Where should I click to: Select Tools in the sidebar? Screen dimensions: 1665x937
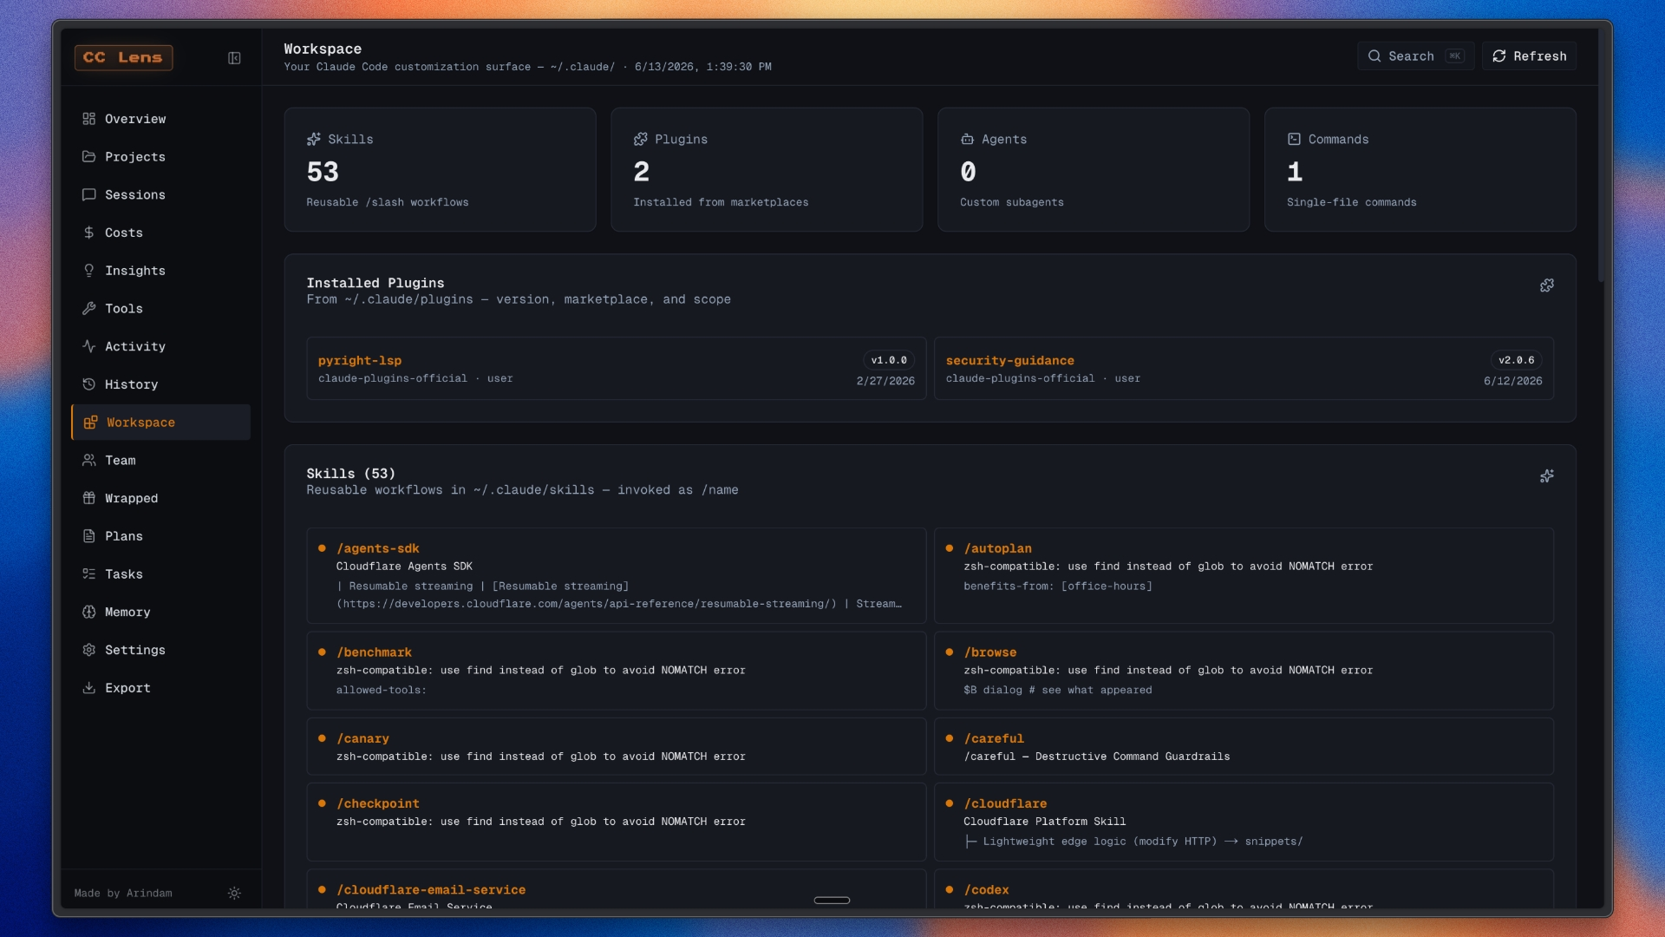coord(160,309)
